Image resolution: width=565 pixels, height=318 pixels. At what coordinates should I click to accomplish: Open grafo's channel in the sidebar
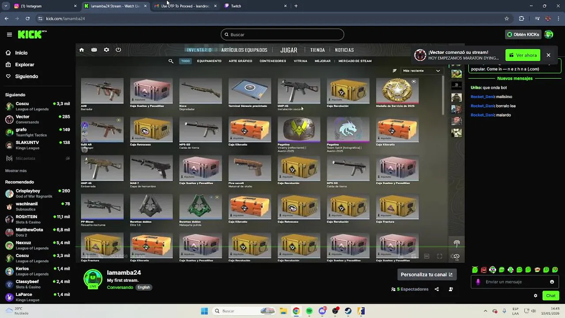38,132
